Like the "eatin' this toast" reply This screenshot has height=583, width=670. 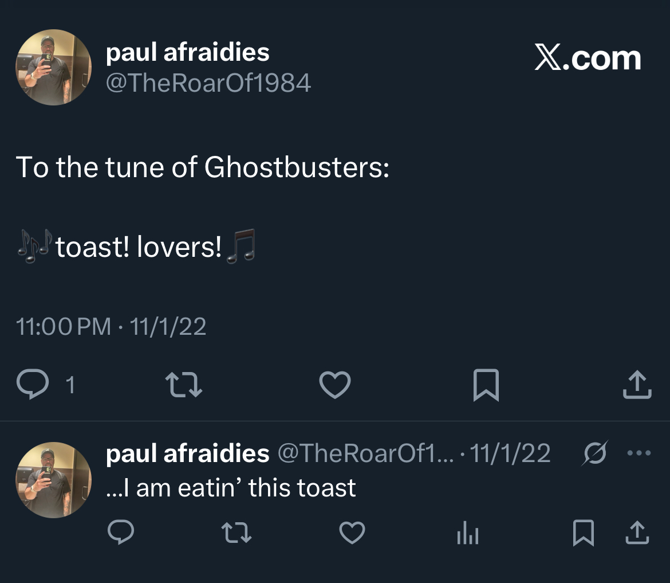point(352,533)
